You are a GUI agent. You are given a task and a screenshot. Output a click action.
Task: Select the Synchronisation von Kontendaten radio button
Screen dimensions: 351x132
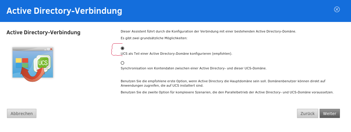point(122,63)
